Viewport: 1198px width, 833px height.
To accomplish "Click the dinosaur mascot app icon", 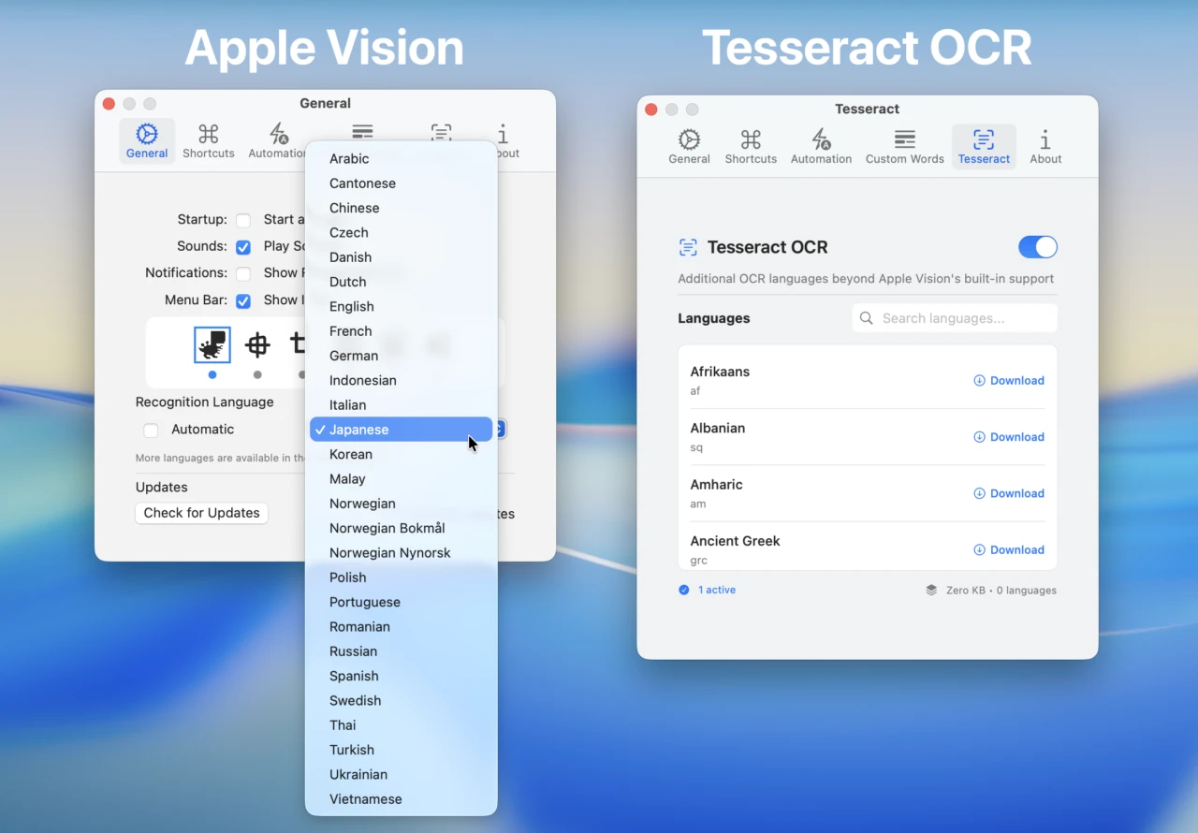I will point(212,345).
